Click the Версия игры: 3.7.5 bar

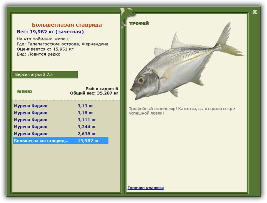45,75
